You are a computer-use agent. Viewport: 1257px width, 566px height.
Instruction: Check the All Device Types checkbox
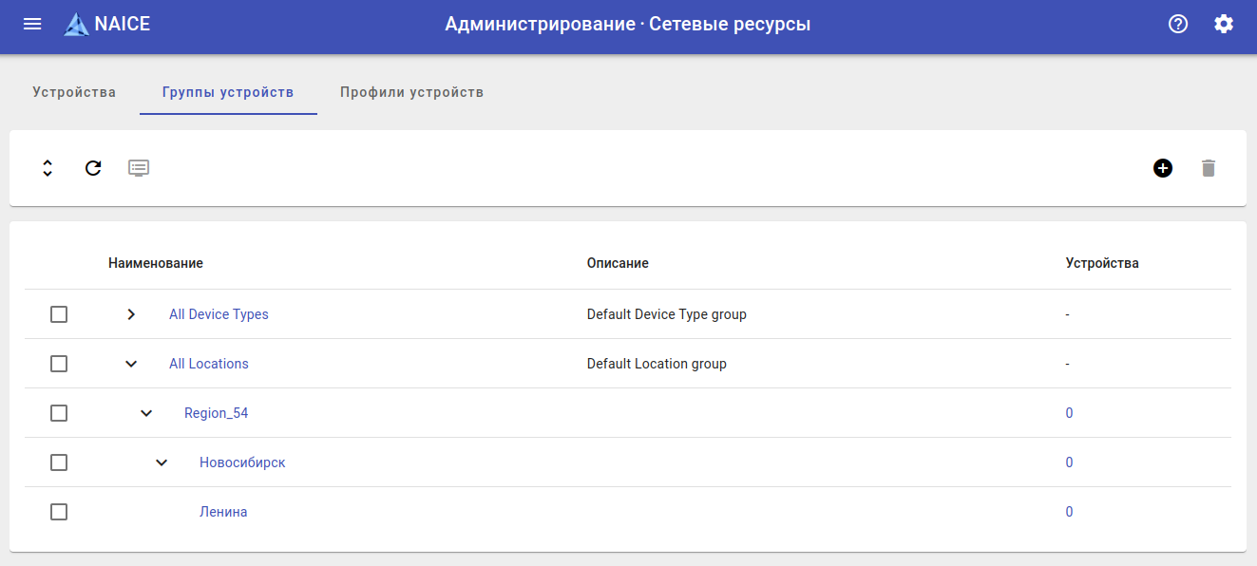click(59, 314)
